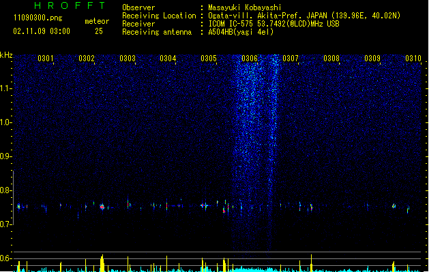Click the Receiving Location label
This screenshot has width=429, height=272.
[x=159, y=16]
